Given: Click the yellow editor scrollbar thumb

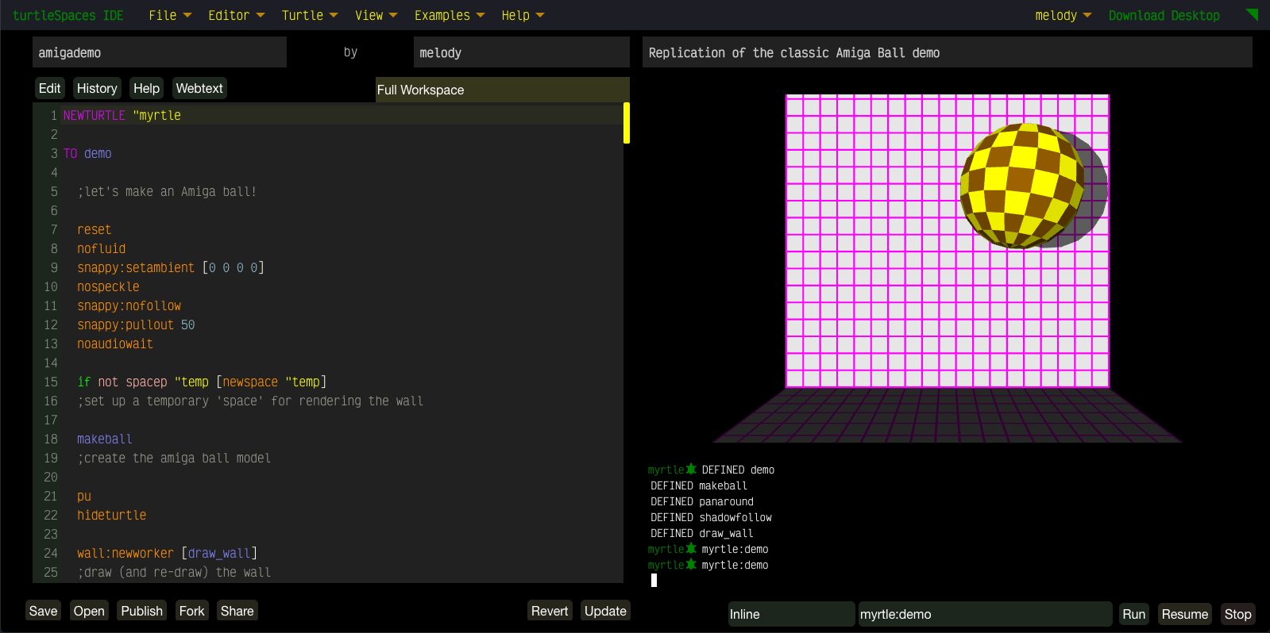Looking at the screenshot, I should click(627, 123).
